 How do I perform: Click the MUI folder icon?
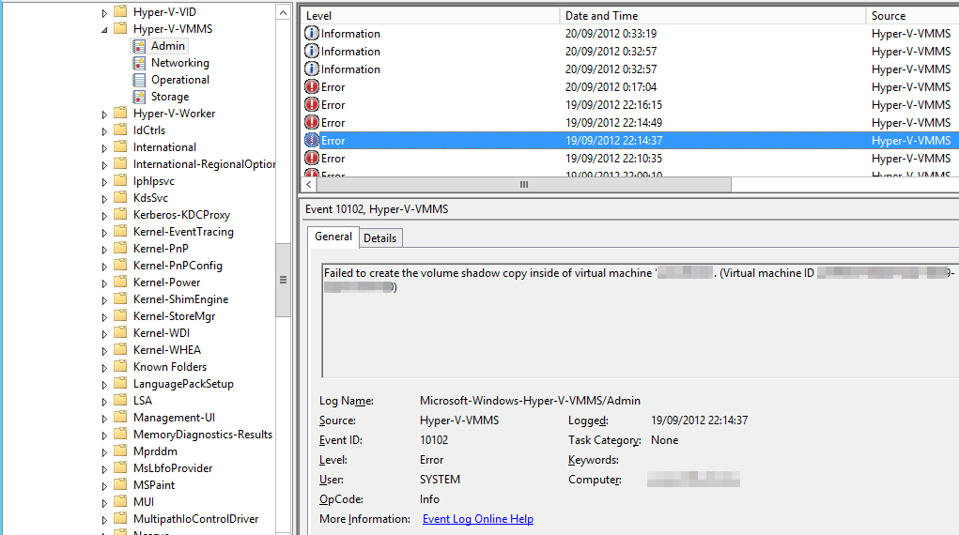(x=121, y=502)
